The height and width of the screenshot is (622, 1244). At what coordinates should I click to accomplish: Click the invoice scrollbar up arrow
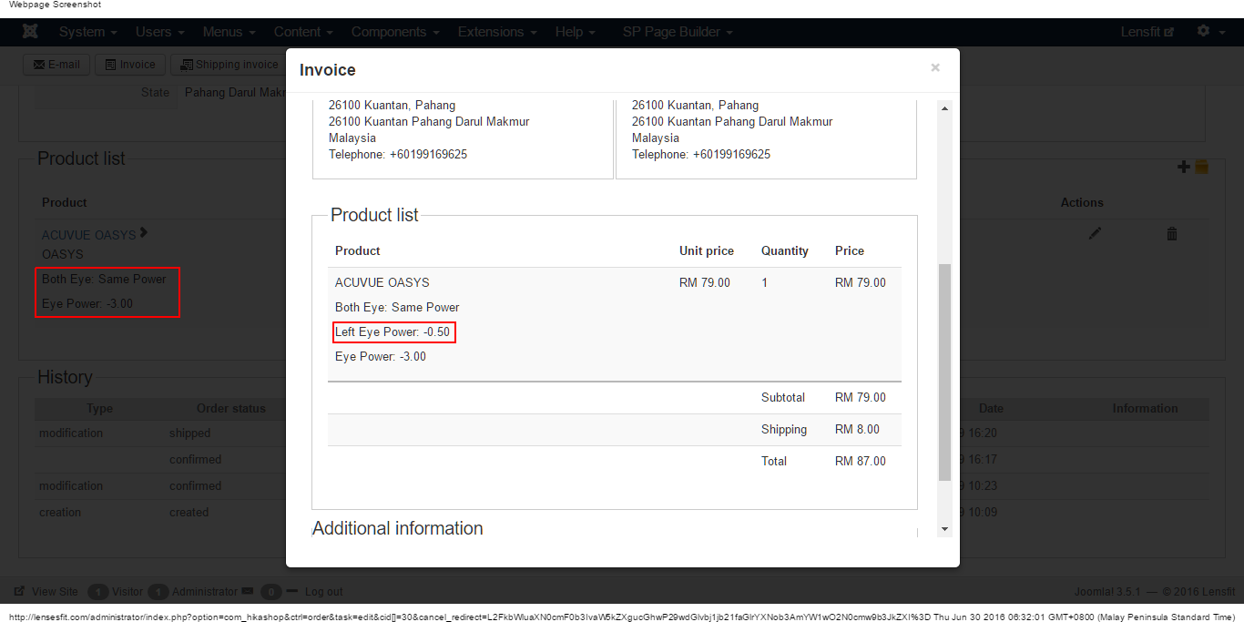[944, 108]
